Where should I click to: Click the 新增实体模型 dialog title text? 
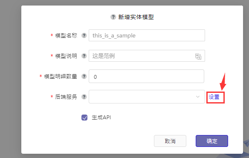click(136, 17)
